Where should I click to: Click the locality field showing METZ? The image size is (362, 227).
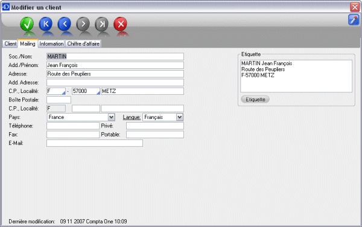[x=142, y=91]
